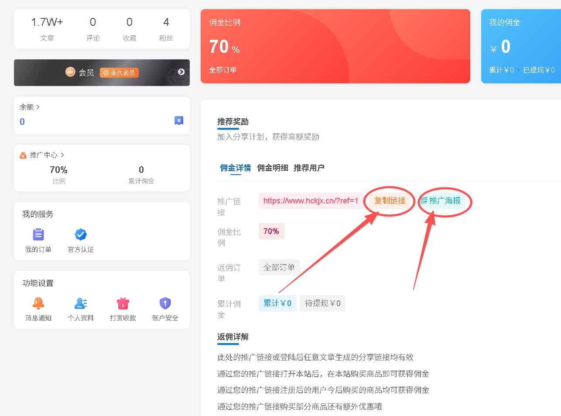The height and width of the screenshot is (416, 561).
Task: Switch to the 佣金明细 tab
Action: 273,168
